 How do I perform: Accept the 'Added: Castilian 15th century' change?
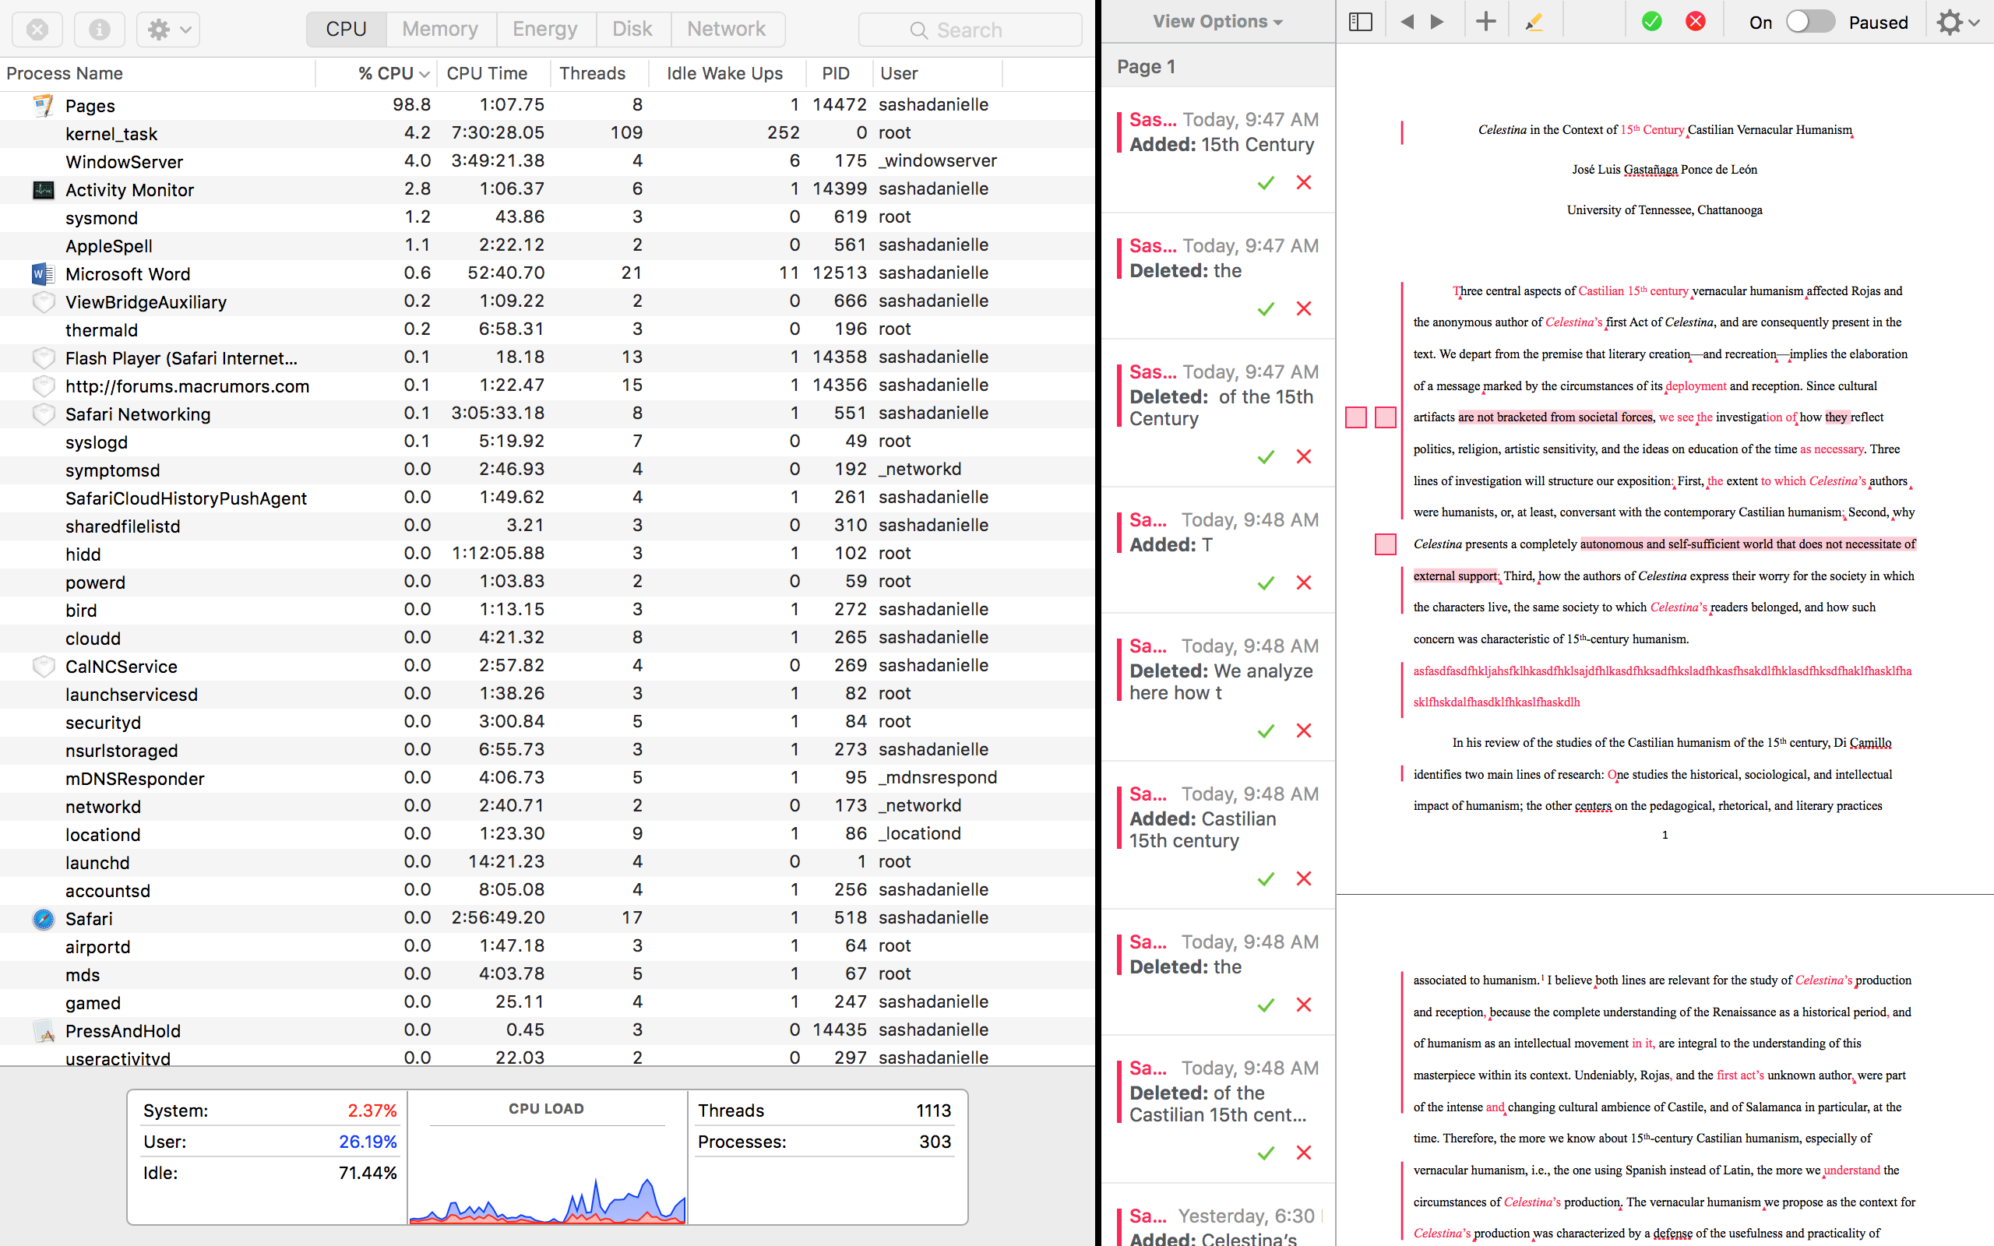click(x=1266, y=879)
